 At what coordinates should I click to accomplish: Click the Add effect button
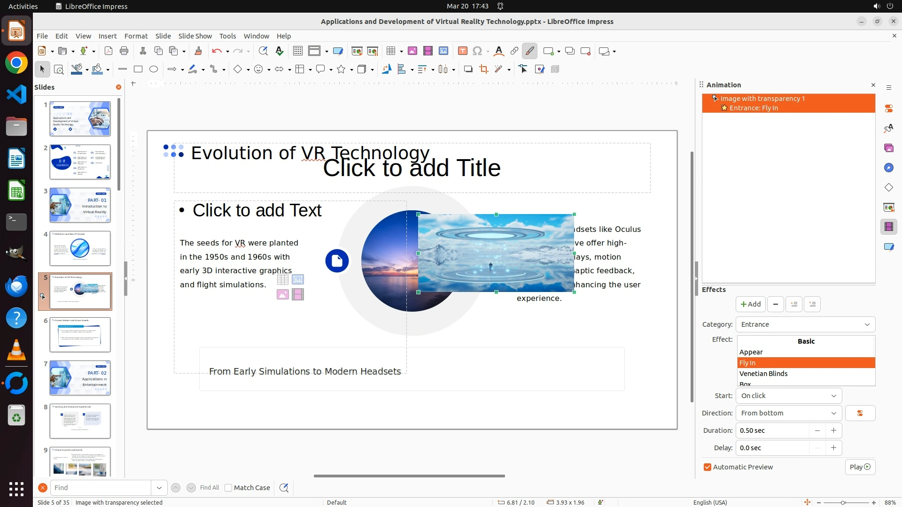(x=750, y=304)
